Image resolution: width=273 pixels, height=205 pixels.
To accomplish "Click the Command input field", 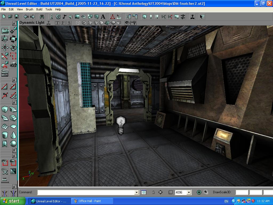I will 86,192.
